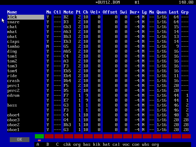Edit the Ab5 note of ding
The image size is (196, 147).
coord(69,51)
